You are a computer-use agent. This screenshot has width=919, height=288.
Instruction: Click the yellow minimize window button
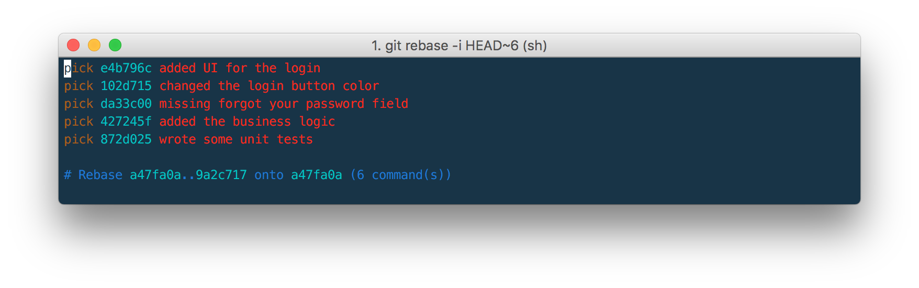(94, 46)
